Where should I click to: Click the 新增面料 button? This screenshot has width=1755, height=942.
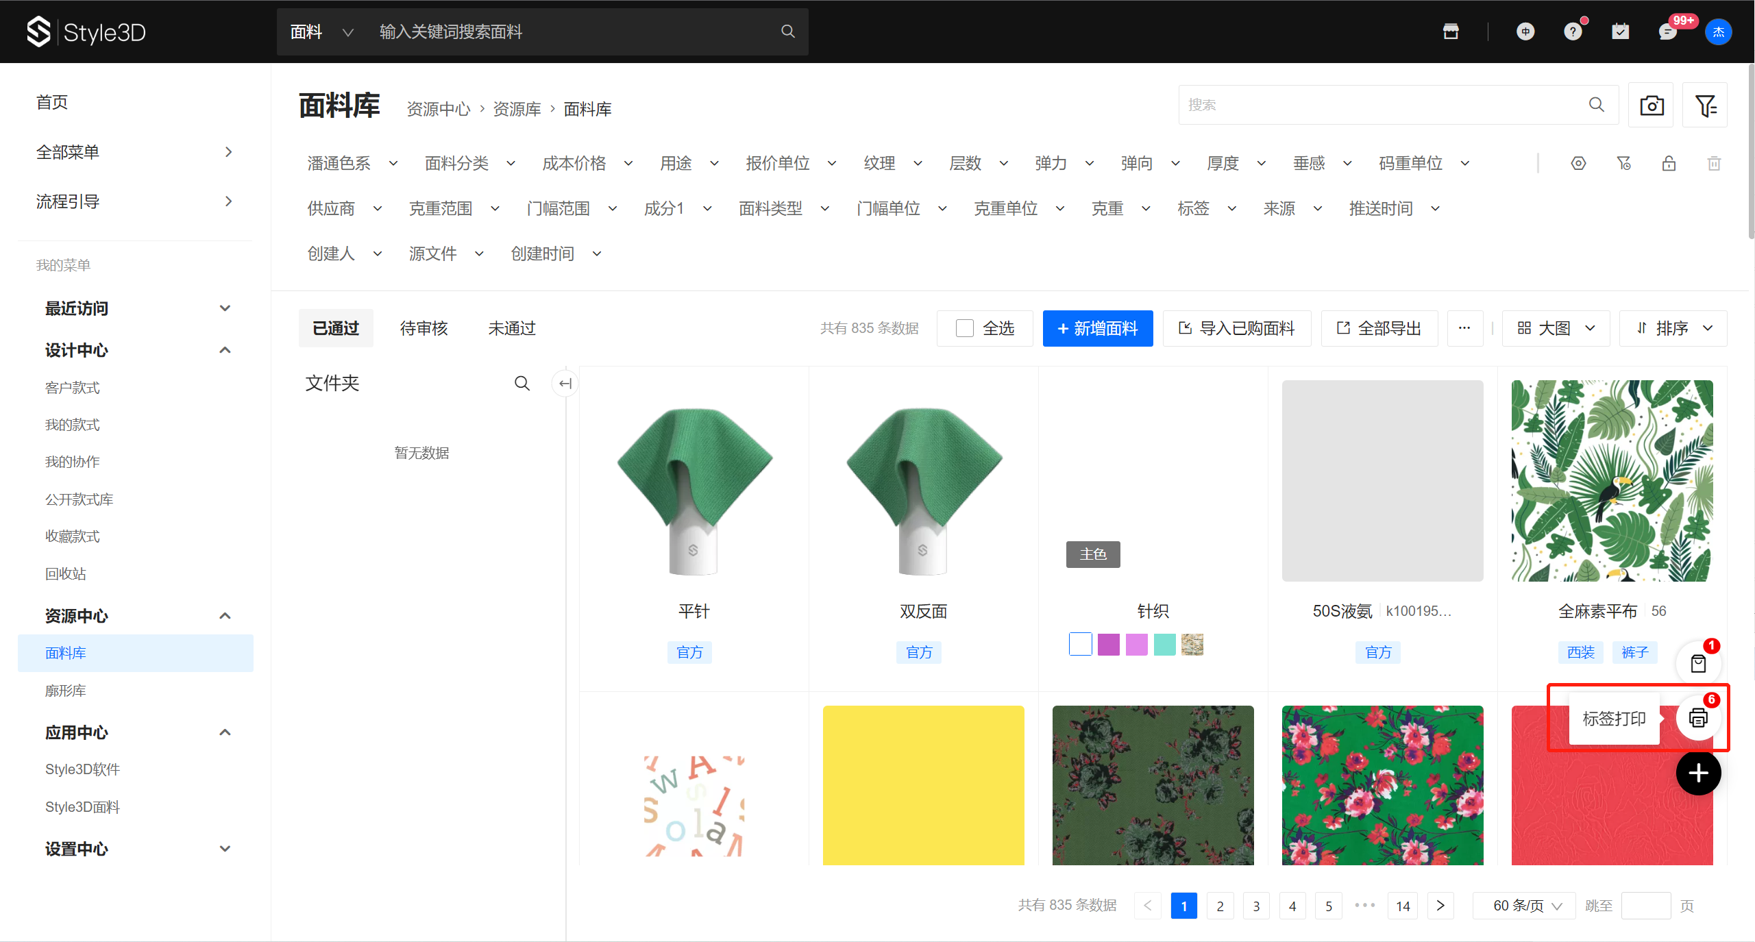pos(1097,329)
